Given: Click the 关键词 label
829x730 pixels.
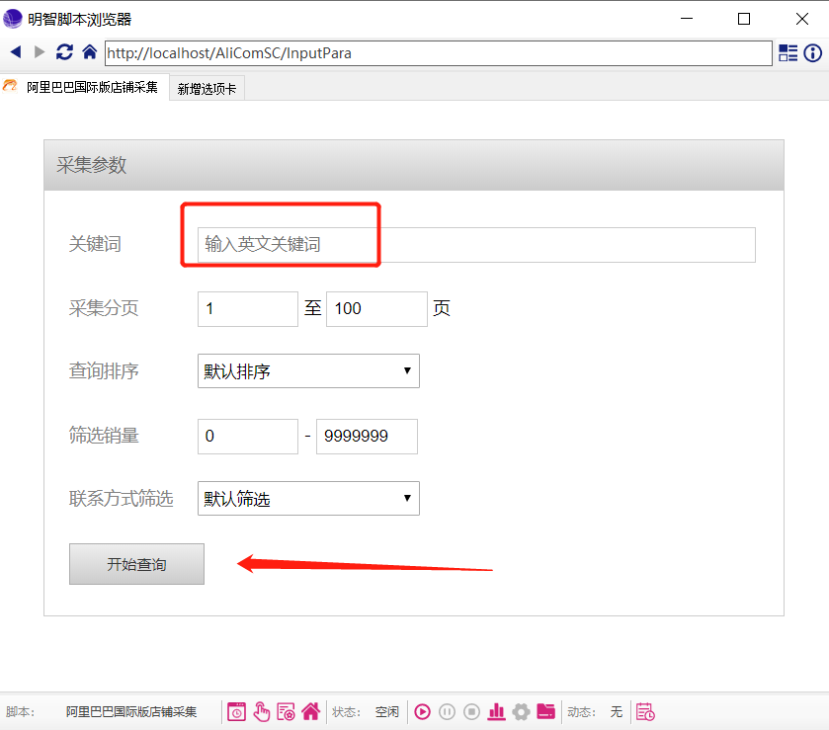Looking at the screenshot, I should pyautogui.click(x=95, y=244).
